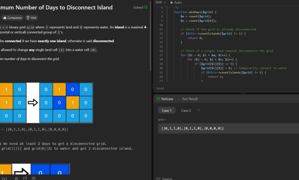
Task: Click the description panel scrollbar
Action: [151, 36]
